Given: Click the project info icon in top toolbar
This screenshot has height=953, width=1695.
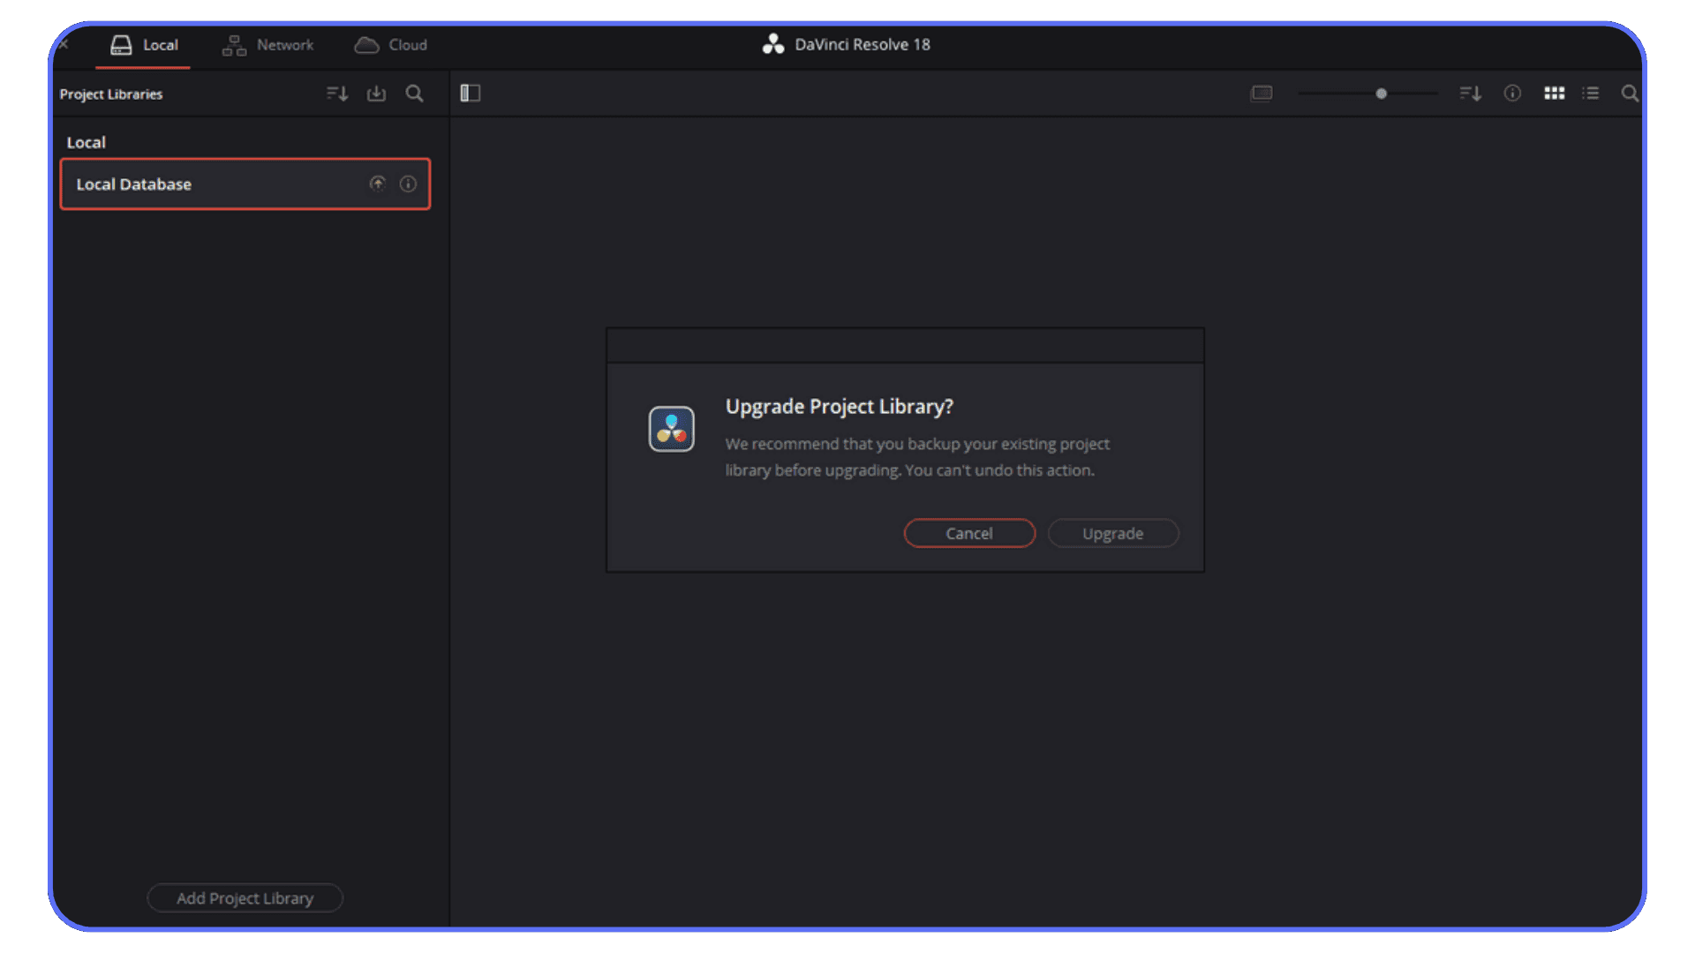Looking at the screenshot, I should pos(1512,94).
